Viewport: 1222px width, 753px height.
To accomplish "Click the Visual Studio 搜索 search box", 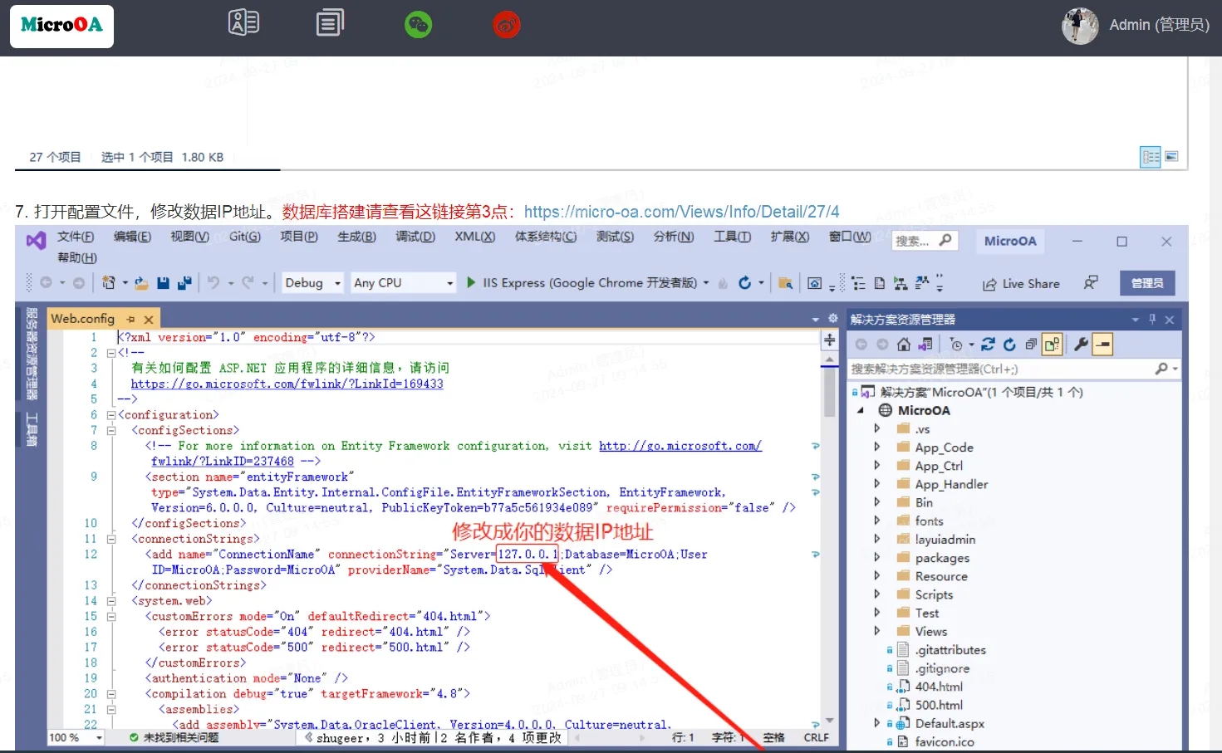I will click(x=924, y=241).
